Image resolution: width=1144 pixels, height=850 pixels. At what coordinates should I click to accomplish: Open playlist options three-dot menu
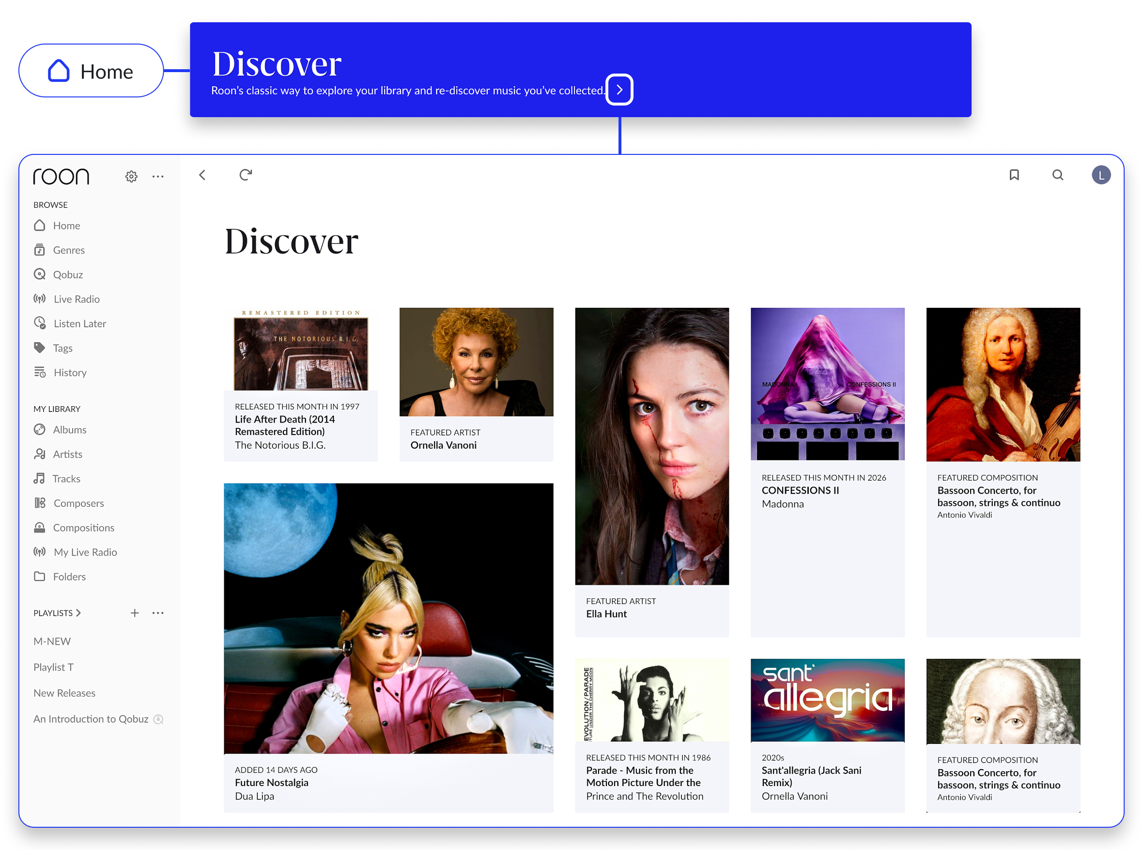(158, 613)
